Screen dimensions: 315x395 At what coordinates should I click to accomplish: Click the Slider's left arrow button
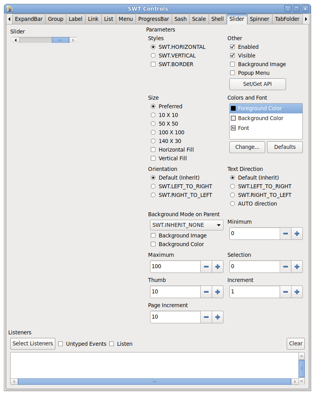[x=16, y=40]
